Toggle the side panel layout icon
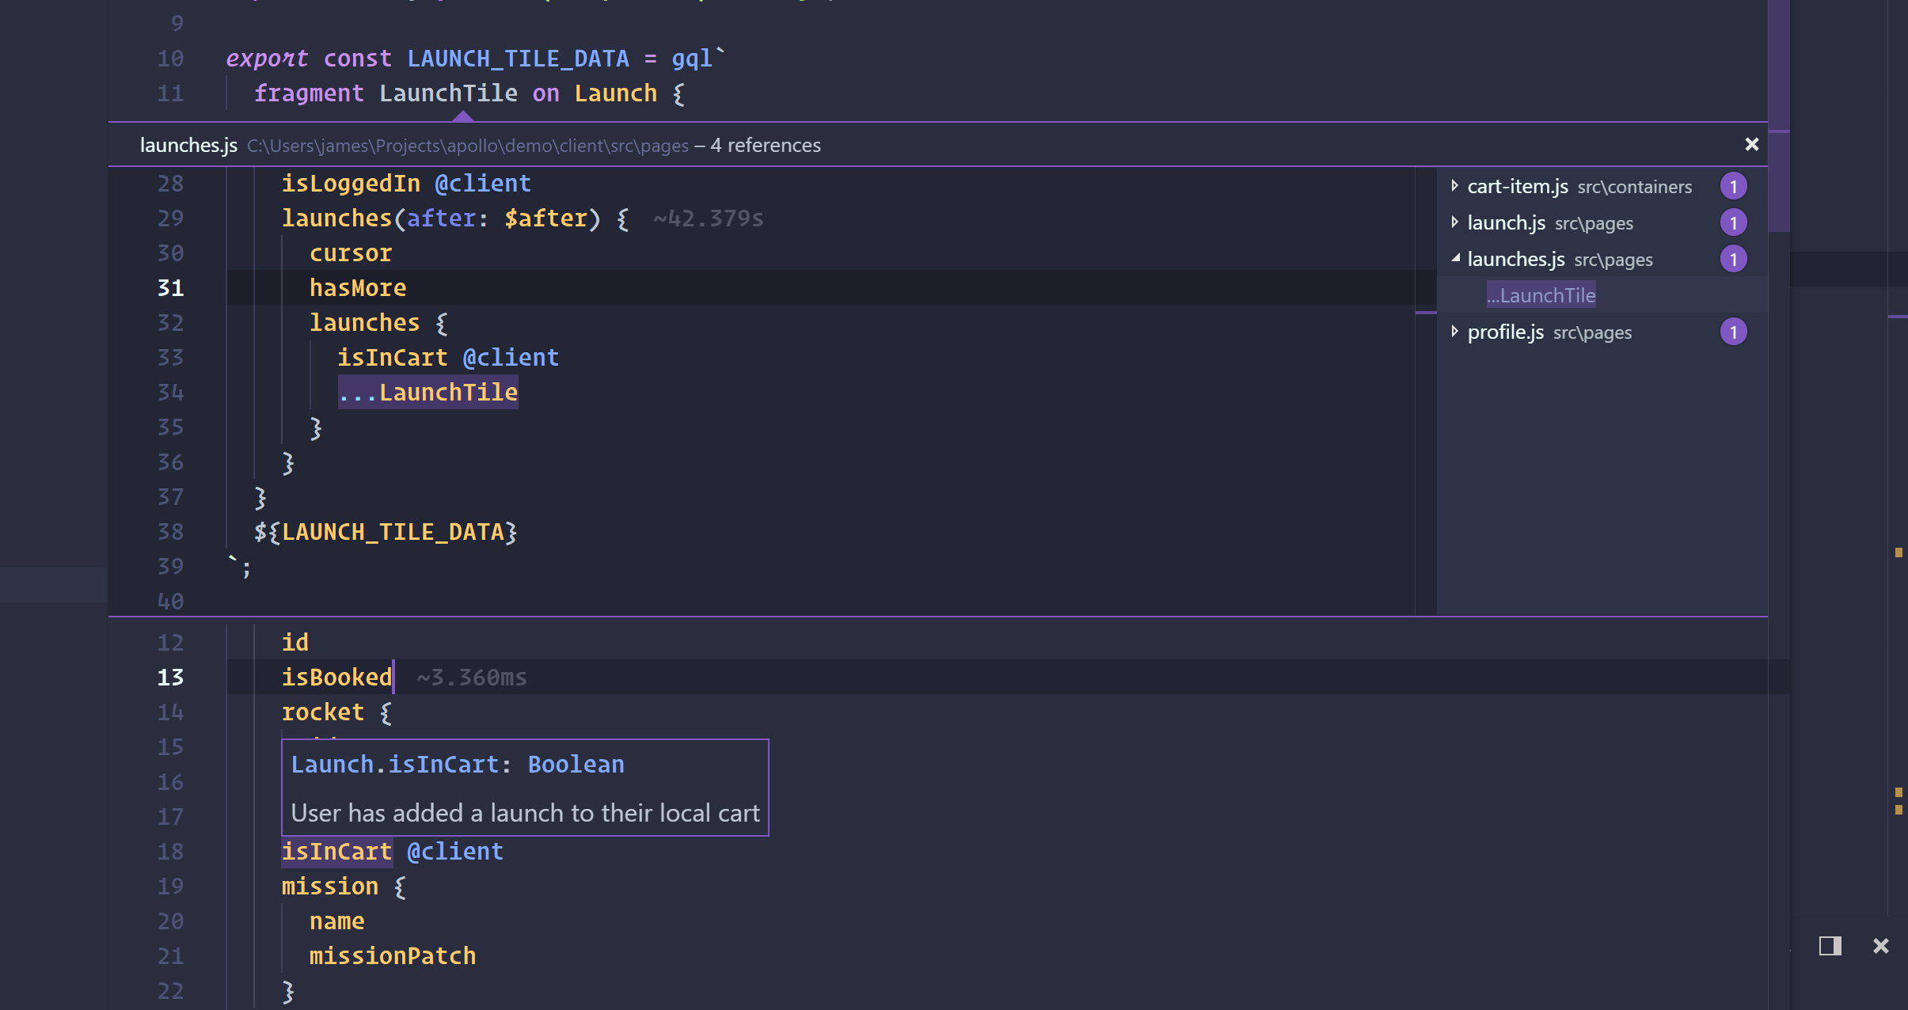The height and width of the screenshot is (1010, 1908). [1830, 946]
